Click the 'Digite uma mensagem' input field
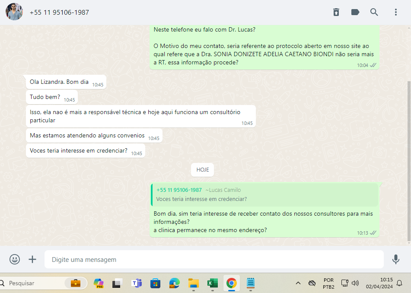This screenshot has height=293, width=411. 214,260
